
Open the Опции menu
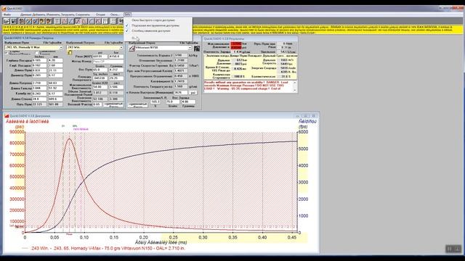[x=100, y=14]
